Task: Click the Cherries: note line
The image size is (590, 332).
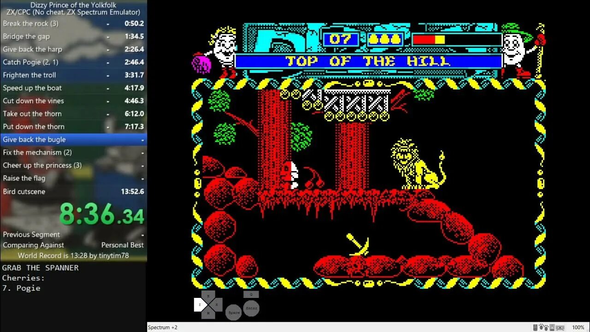Action: coord(23,278)
